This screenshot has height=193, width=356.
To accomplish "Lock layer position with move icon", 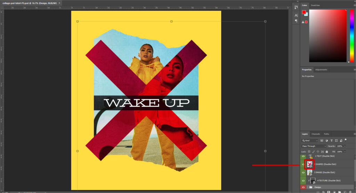I will 318,152.
